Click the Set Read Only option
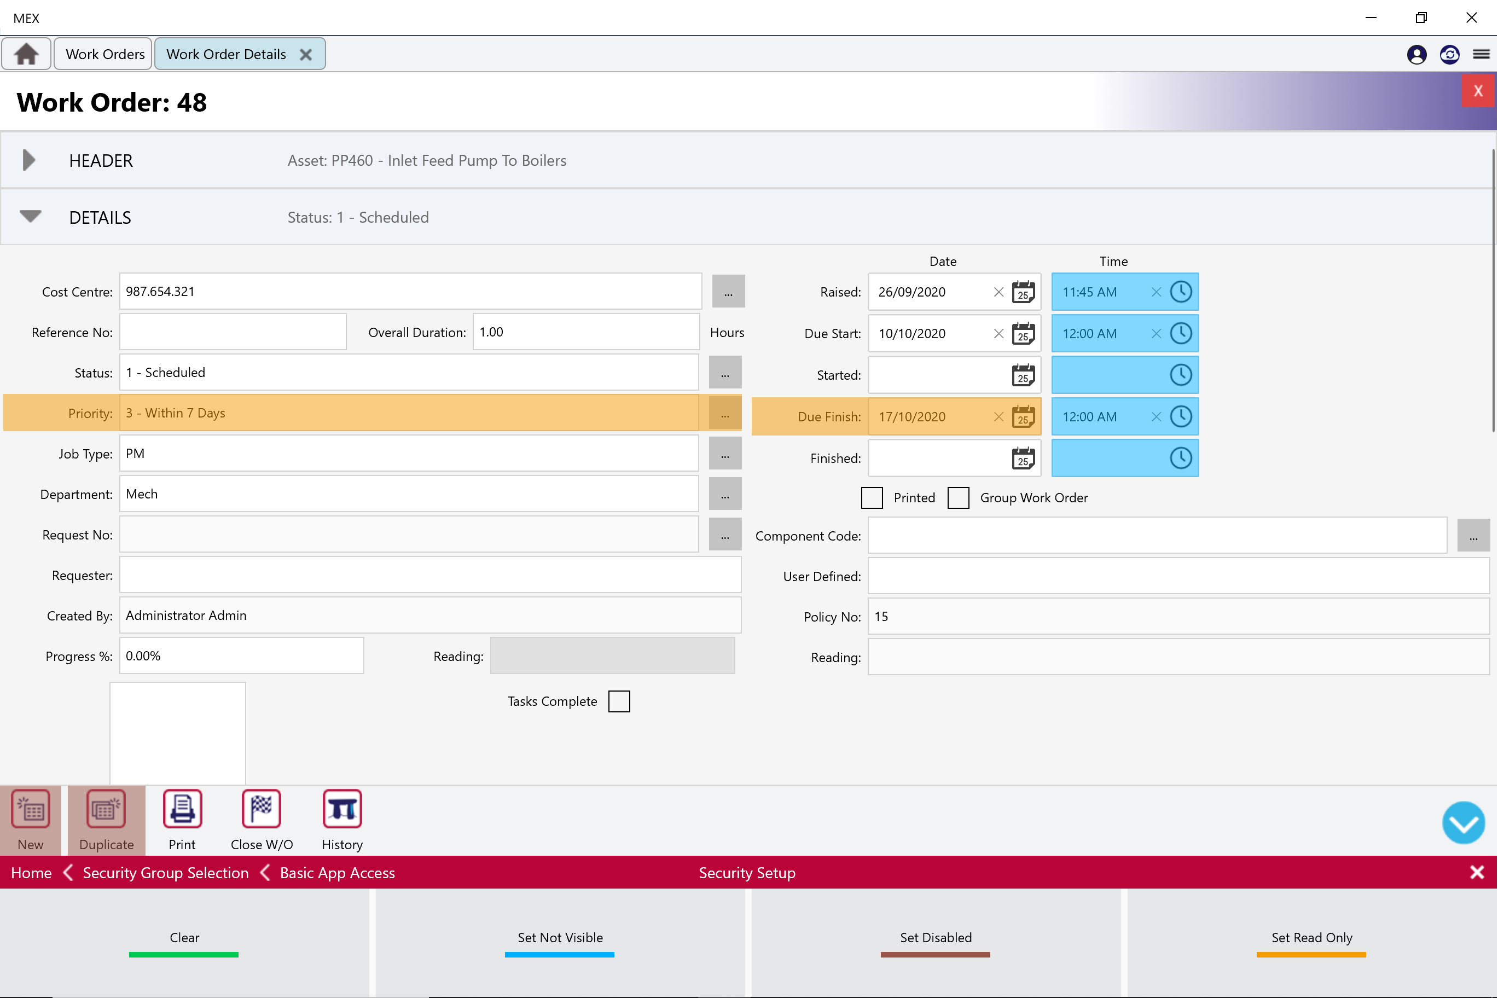Image resolution: width=1498 pixels, height=998 pixels. (x=1312, y=943)
